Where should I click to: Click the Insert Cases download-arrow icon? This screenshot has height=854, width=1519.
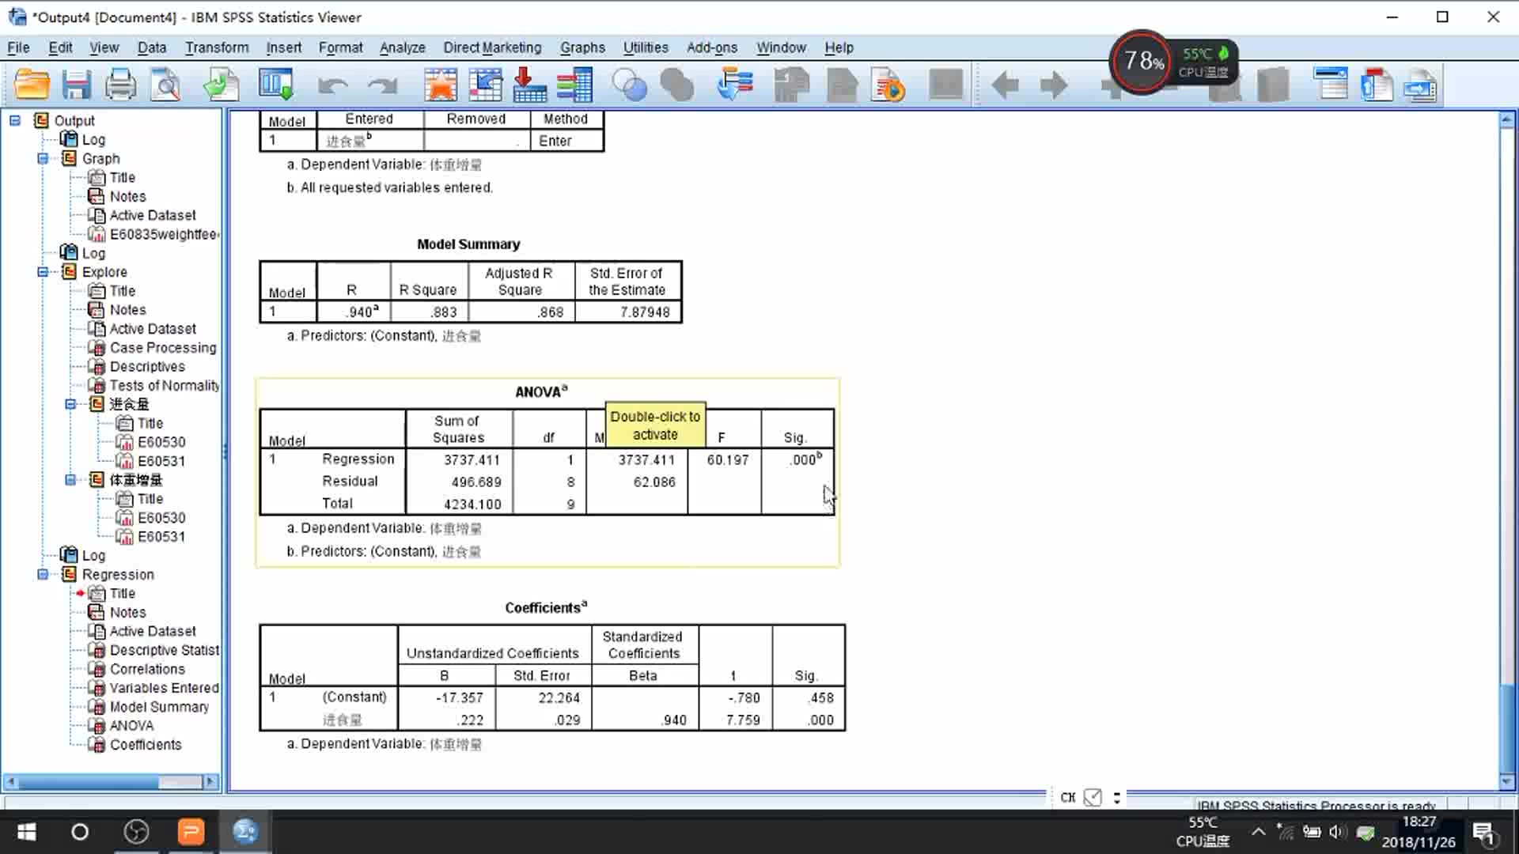[528, 85]
